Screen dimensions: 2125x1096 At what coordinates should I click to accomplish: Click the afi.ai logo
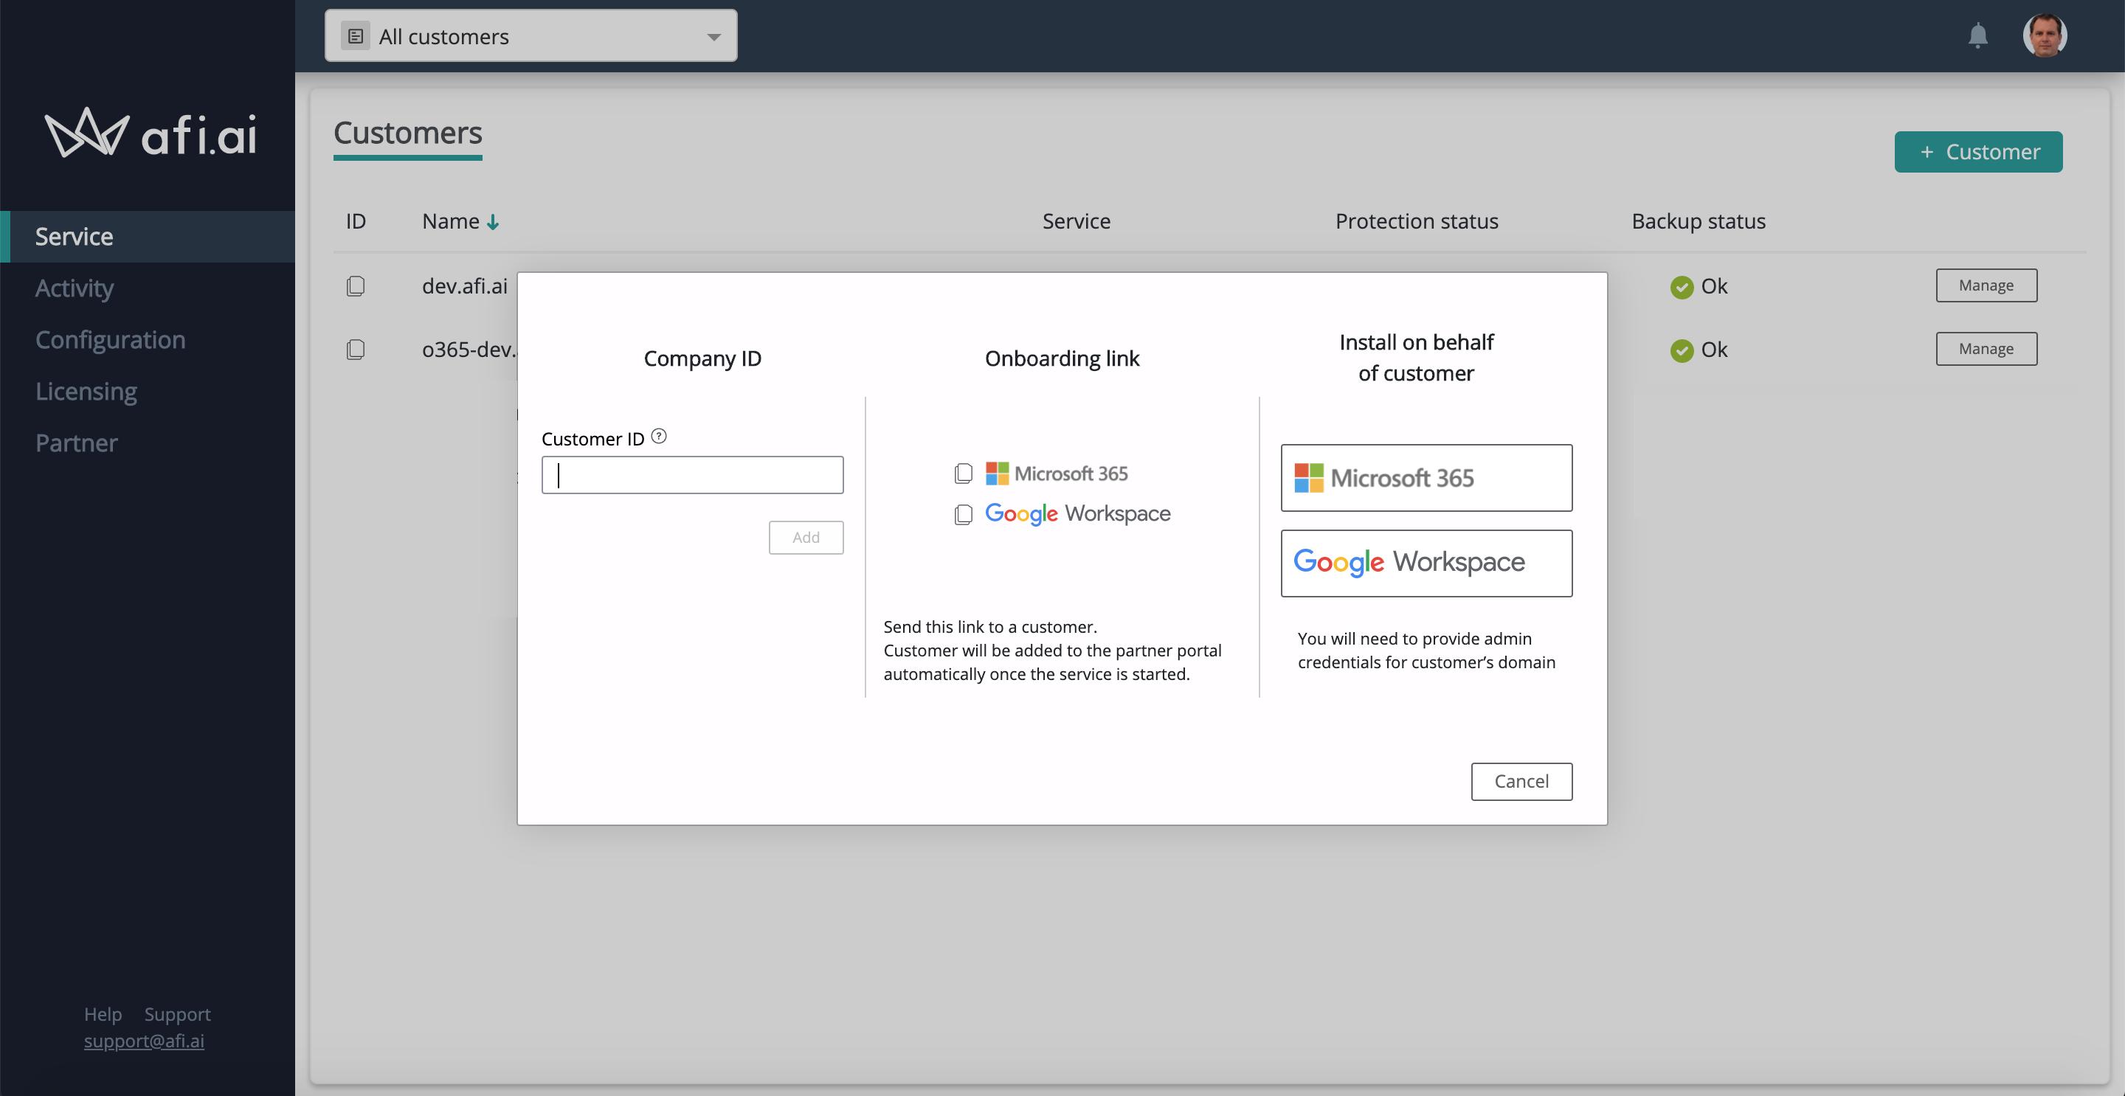(x=150, y=133)
